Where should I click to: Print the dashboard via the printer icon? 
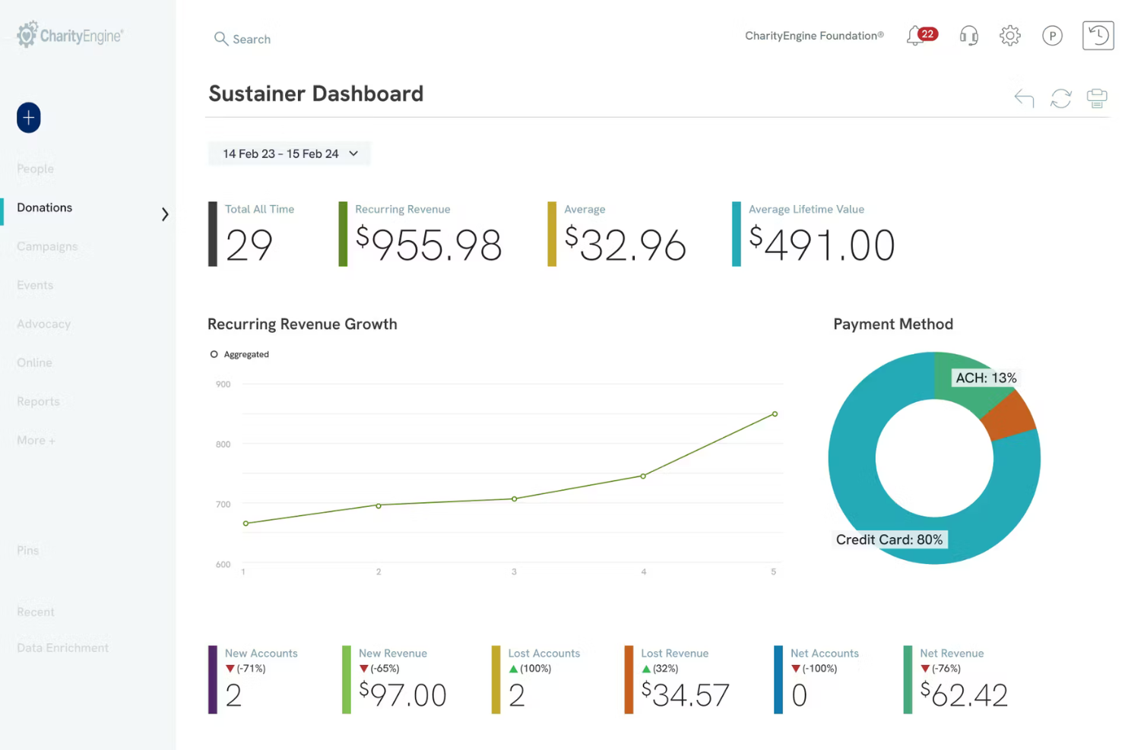(x=1097, y=98)
